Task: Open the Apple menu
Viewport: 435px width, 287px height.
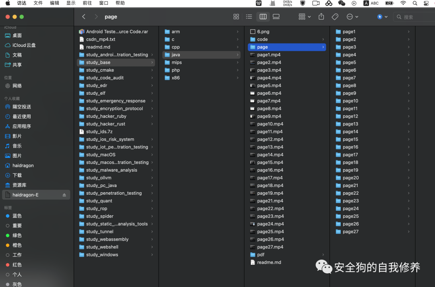Action: pyautogui.click(x=8, y=3)
